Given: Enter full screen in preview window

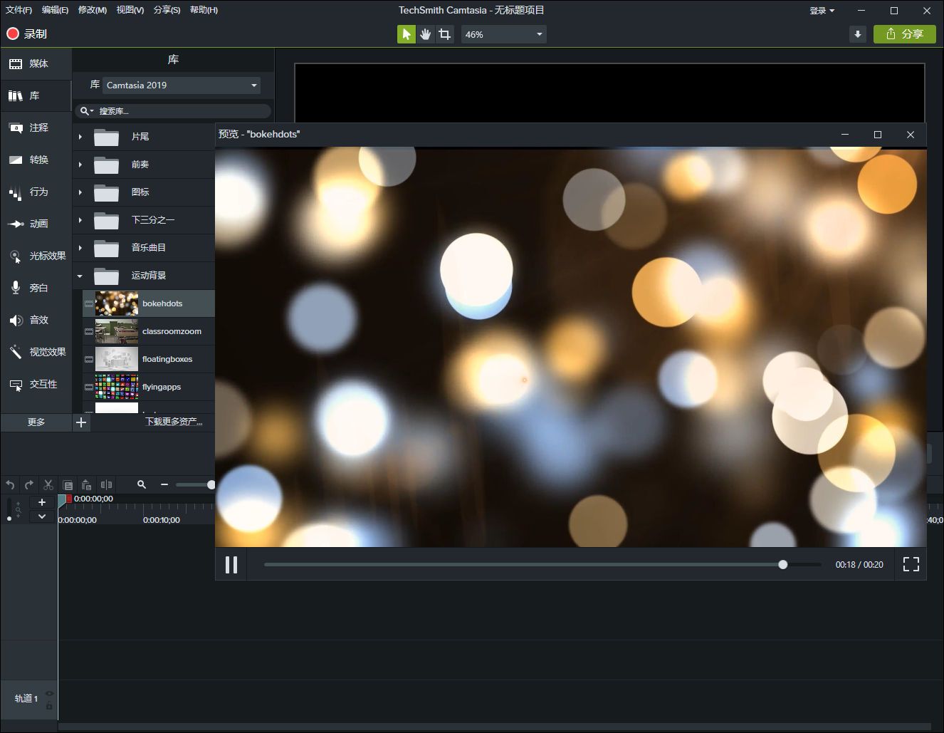Looking at the screenshot, I should pos(911,564).
